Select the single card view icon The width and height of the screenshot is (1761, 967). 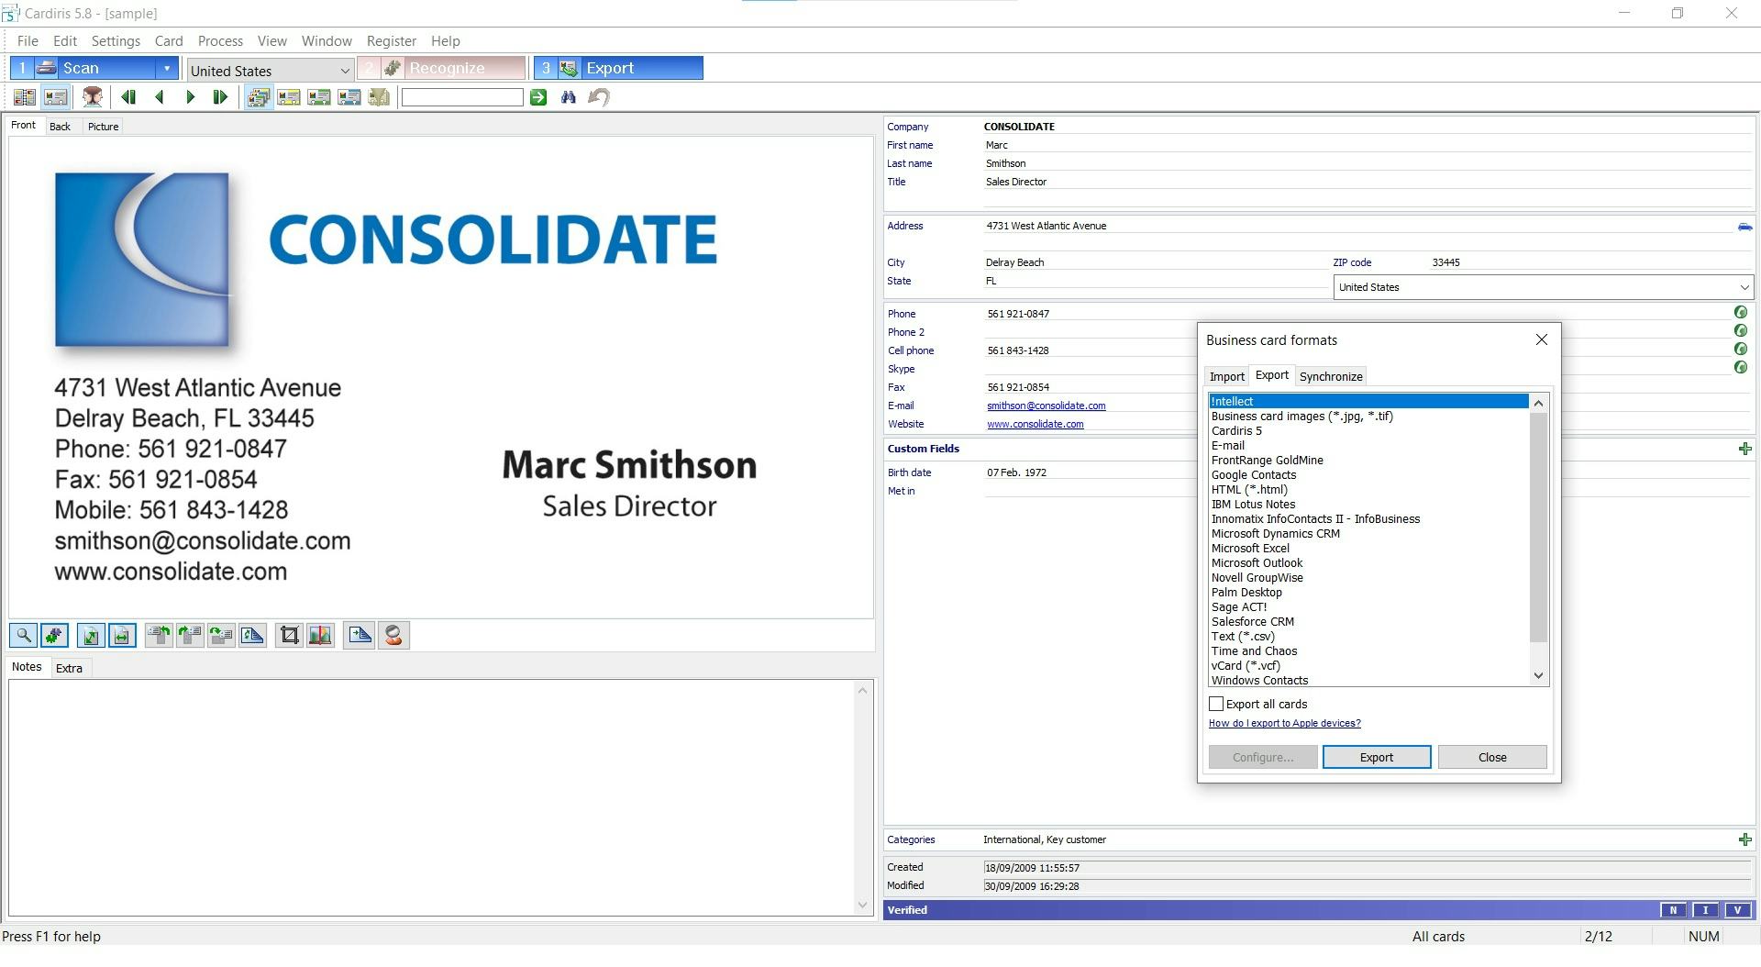pos(55,97)
